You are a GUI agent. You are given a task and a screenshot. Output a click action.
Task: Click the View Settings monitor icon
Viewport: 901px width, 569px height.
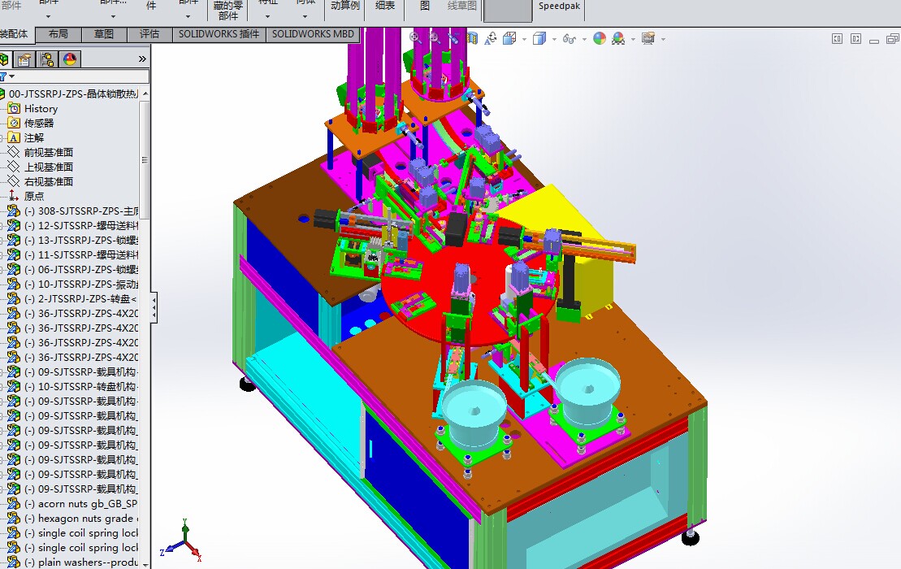[x=648, y=38]
